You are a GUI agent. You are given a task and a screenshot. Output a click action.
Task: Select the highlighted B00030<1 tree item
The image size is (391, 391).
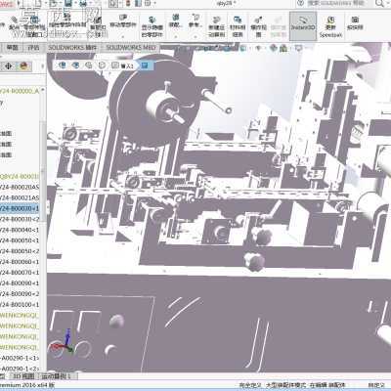[x=20, y=208]
